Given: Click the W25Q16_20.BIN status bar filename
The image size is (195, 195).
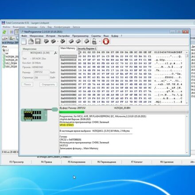Looking at the screenshot, I should 122,108.
